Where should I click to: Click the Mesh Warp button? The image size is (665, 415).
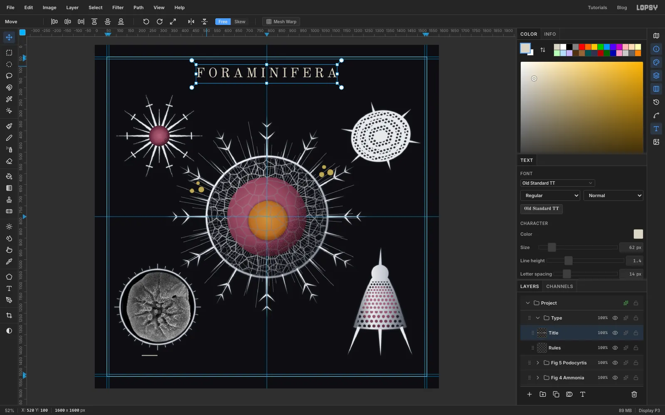coord(281,22)
